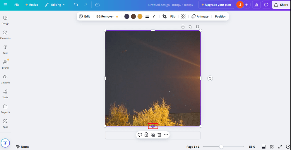Click Flip in the toolbar
291x150 pixels.
[173, 16]
